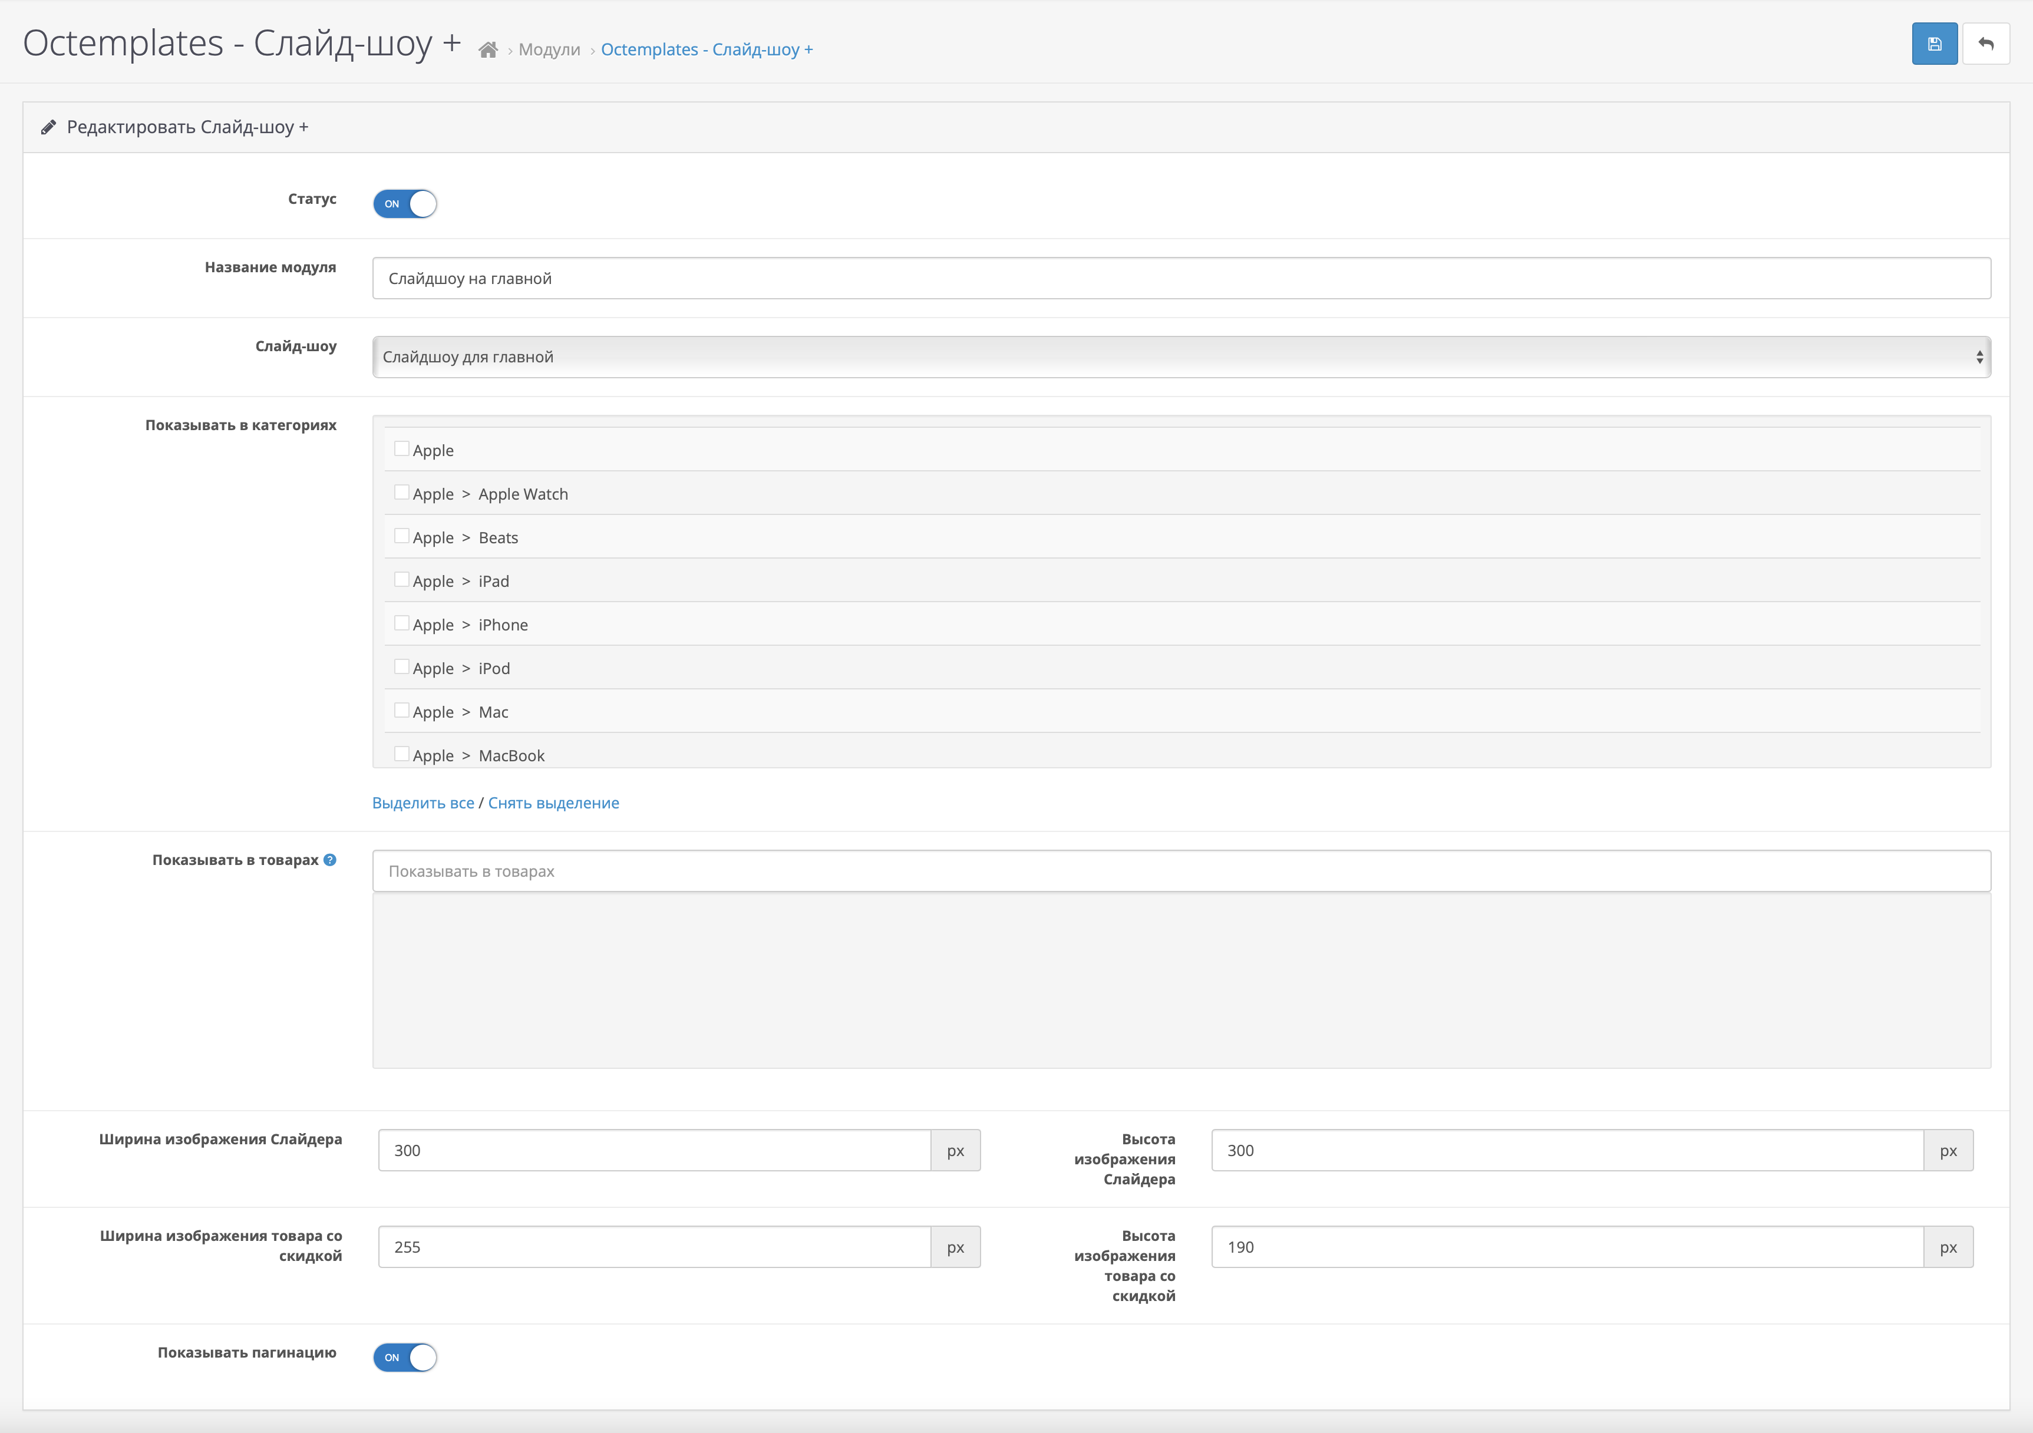Toggle the Статус switch off

pyautogui.click(x=405, y=203)
